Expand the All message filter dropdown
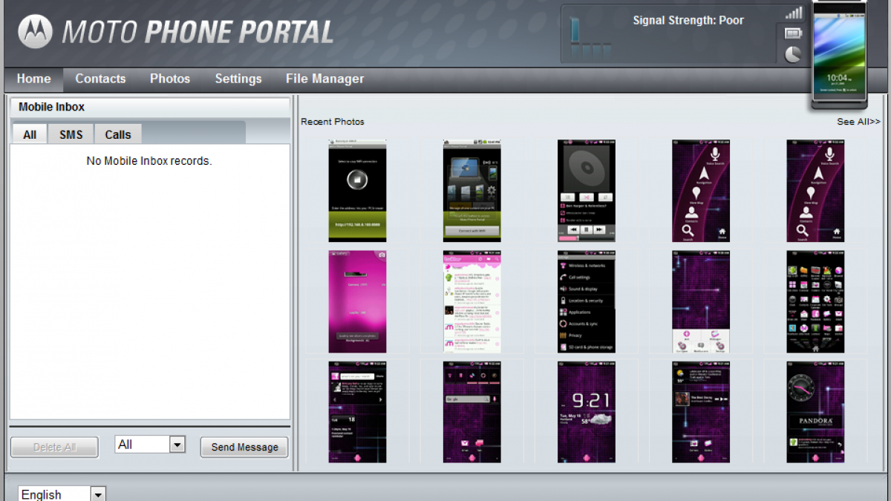 click(x=177, y=445)
